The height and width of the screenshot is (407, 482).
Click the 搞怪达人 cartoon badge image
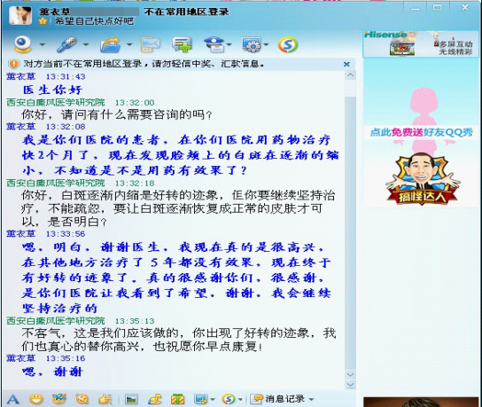423,179
